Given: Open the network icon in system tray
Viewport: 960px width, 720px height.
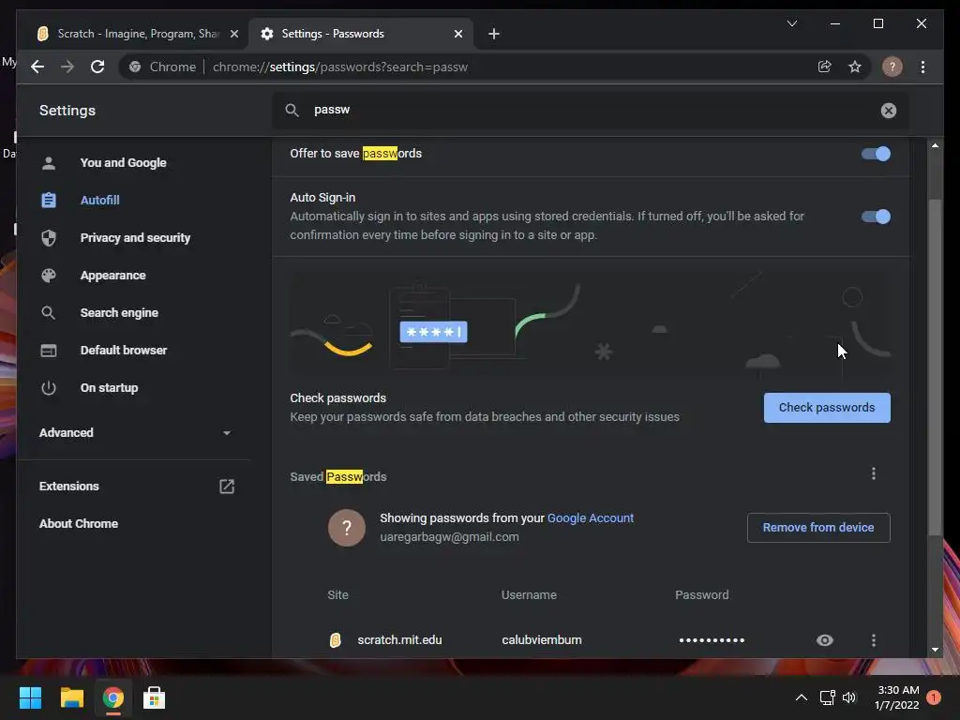Looking at the screenshot, I should pyautogui.click(x=827, y=697).
